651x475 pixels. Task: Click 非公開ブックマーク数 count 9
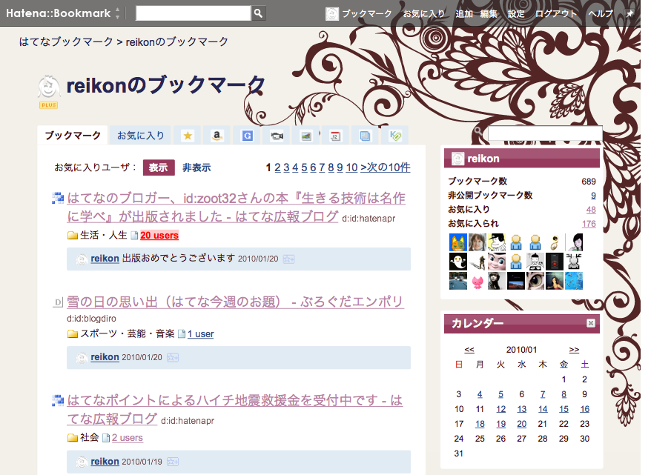pyautogui.click(x=593, y=196)
